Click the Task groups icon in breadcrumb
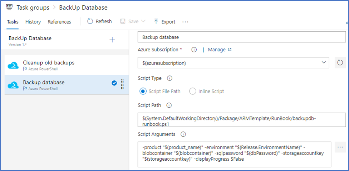Image resolution: width=349 pixels, height=171 pixels. [10, 7]
